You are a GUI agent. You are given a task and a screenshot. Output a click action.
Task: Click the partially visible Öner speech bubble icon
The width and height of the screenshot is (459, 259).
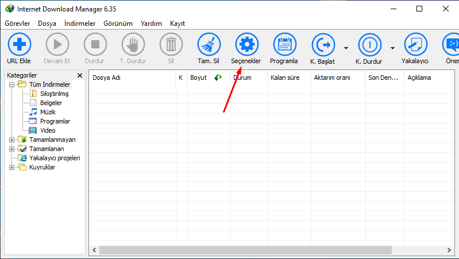[x=451, y=44]
